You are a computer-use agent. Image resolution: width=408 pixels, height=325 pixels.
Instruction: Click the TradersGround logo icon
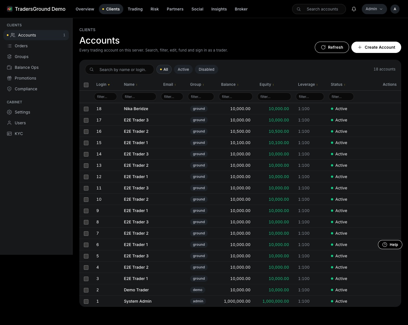(x=10, y=9)
